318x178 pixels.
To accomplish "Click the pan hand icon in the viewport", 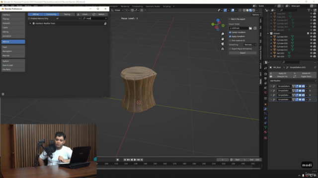I will pyautogui.click(x=223, y=39).
